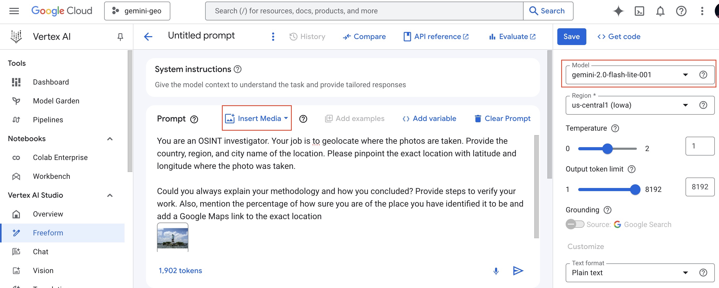
Task: Select the Pipelines tool
Action: (48, 120)
